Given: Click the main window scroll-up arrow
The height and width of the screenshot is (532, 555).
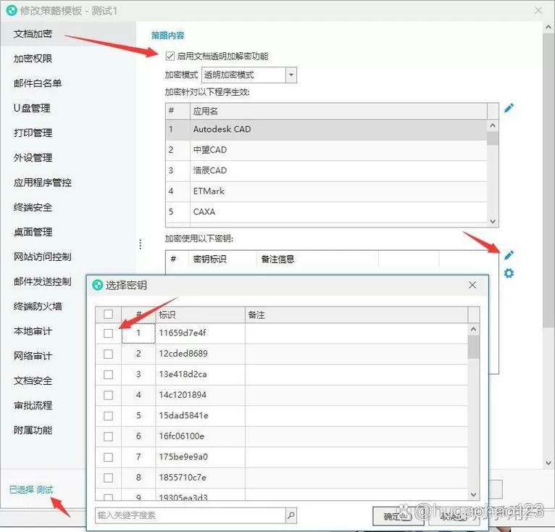Looking at the screenshot, I should [x=548, y=27].
